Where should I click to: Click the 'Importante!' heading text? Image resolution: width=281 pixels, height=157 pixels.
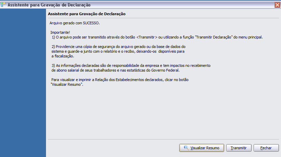click(x=60, y=32)
